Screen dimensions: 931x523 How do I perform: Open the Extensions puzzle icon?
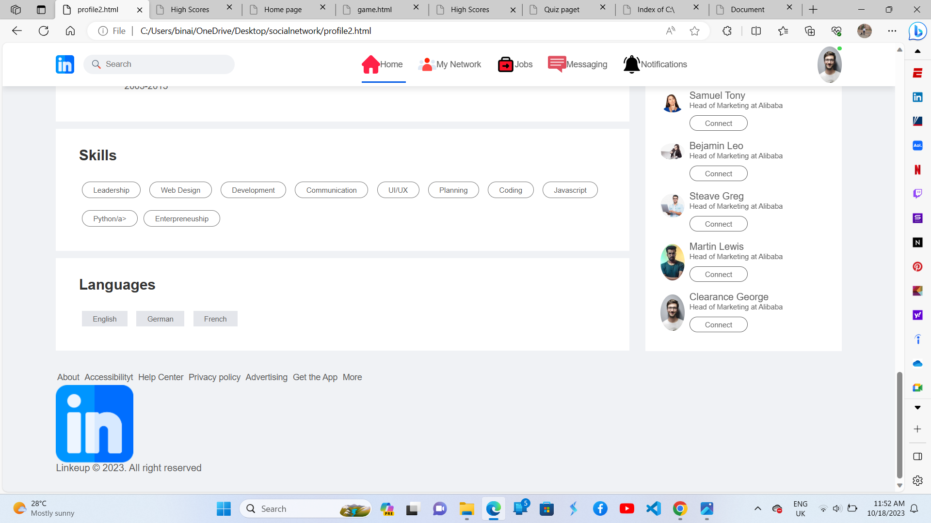tap(727, 31)
